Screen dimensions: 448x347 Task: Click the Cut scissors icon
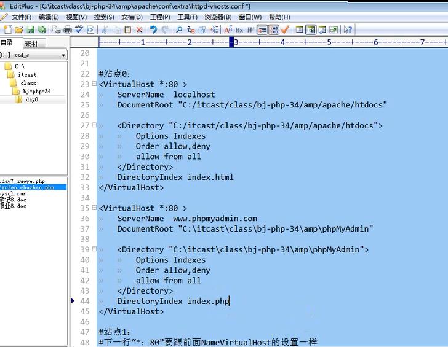pyautogui.click(x=105, y=29)
